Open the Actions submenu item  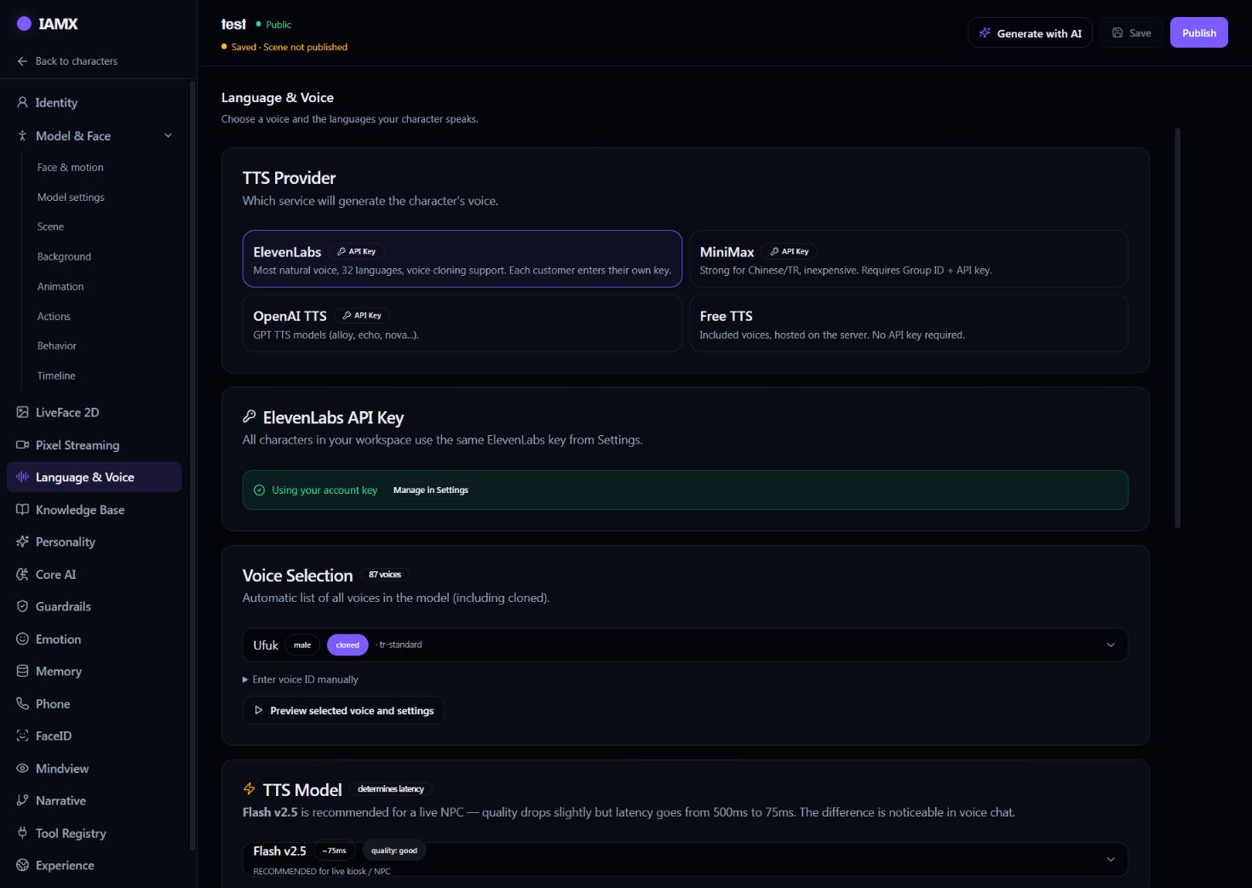point(54,317)
